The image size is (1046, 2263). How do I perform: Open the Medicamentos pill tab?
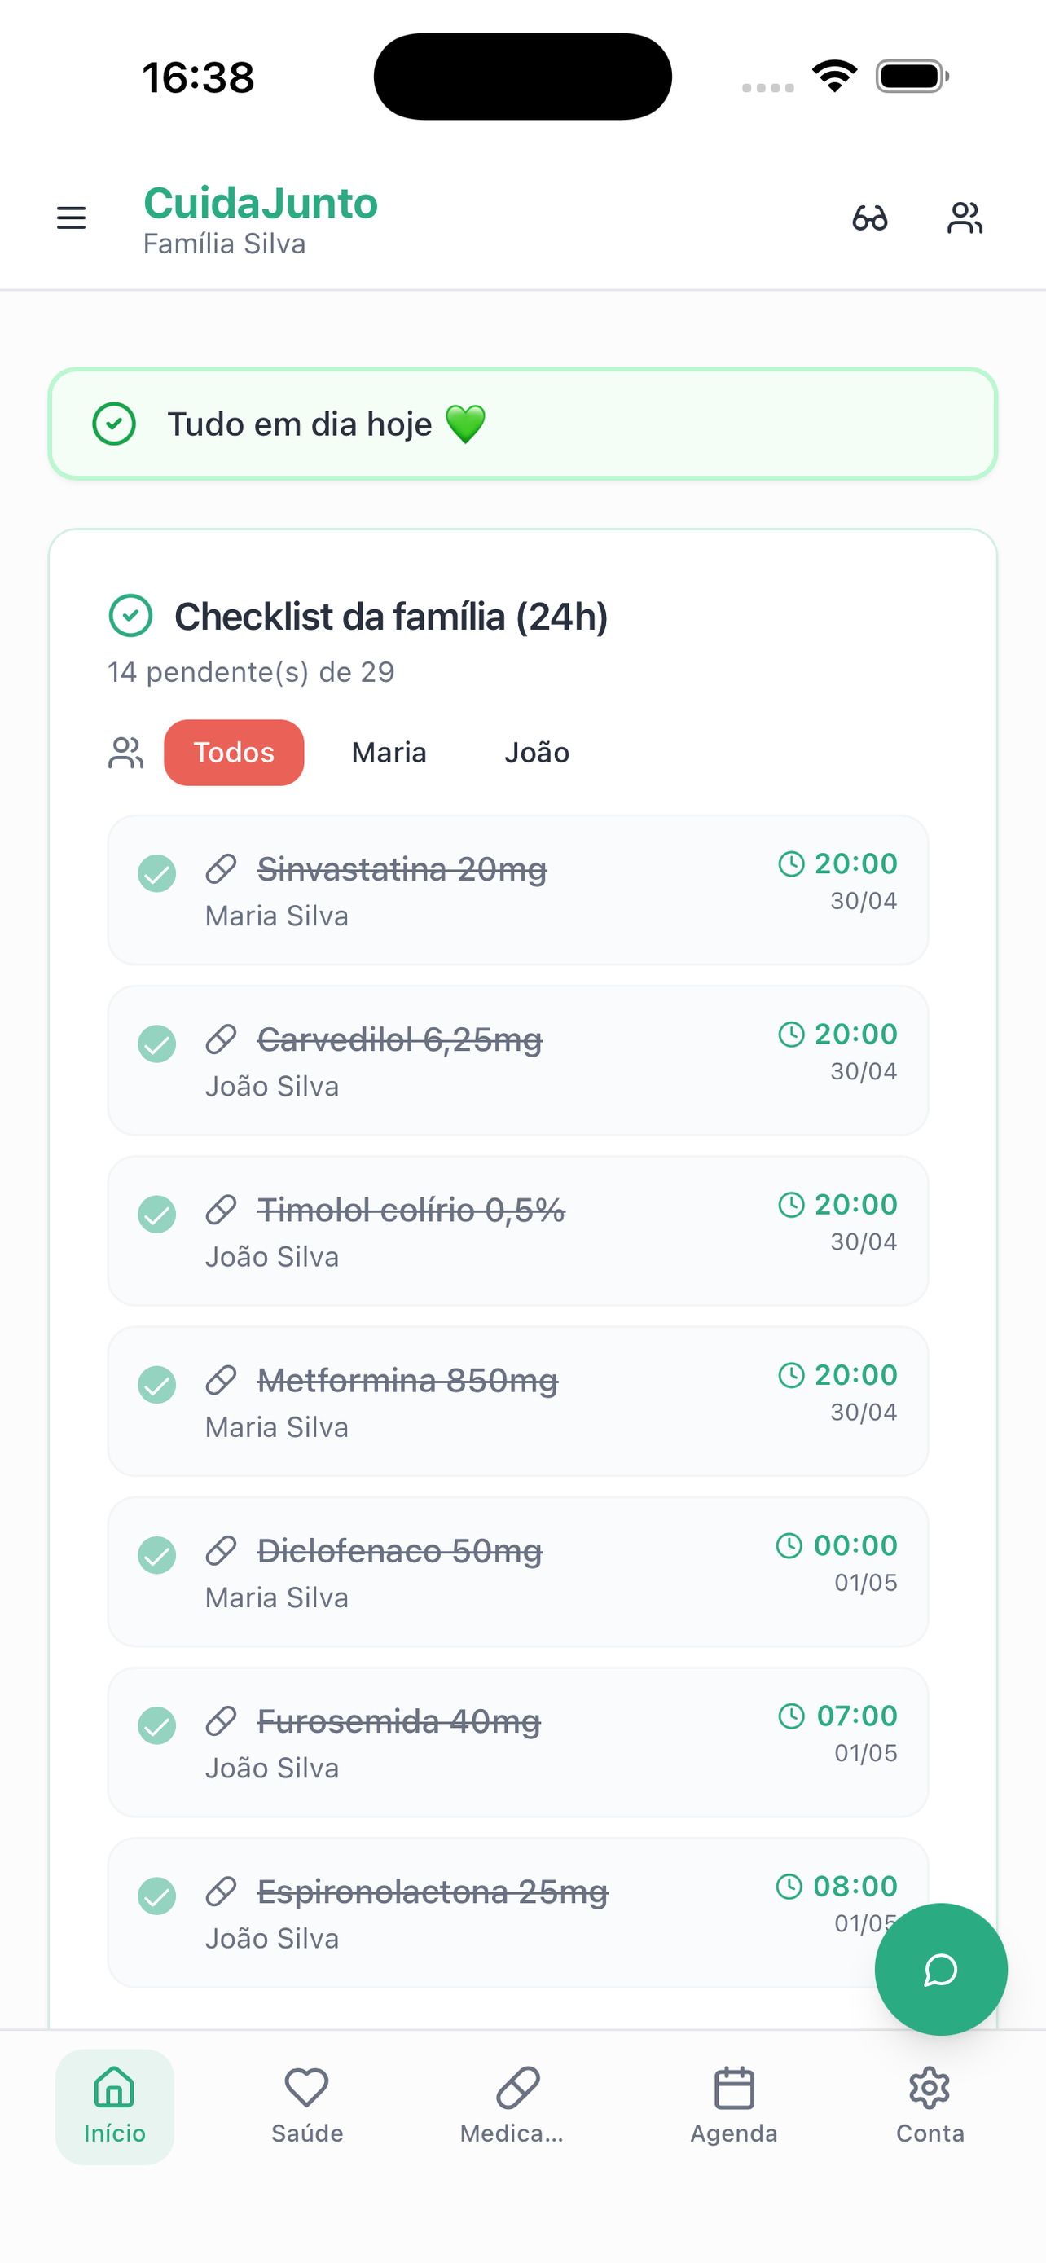pos(513,2106)
